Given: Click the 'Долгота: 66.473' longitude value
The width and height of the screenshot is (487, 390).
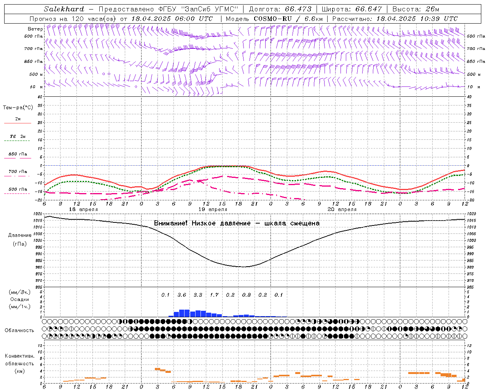Looking at the screenshot, I should (x=280, y=9).
